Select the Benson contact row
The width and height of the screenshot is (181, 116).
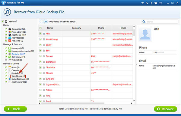pos(86,56)
